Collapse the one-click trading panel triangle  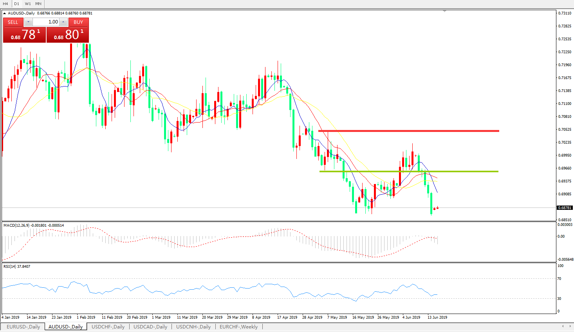5,13
